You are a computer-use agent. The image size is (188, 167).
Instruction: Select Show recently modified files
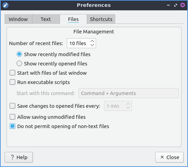tap(19, 54)
